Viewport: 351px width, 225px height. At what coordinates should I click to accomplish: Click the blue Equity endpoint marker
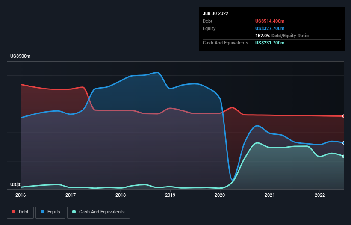point(344,143)
